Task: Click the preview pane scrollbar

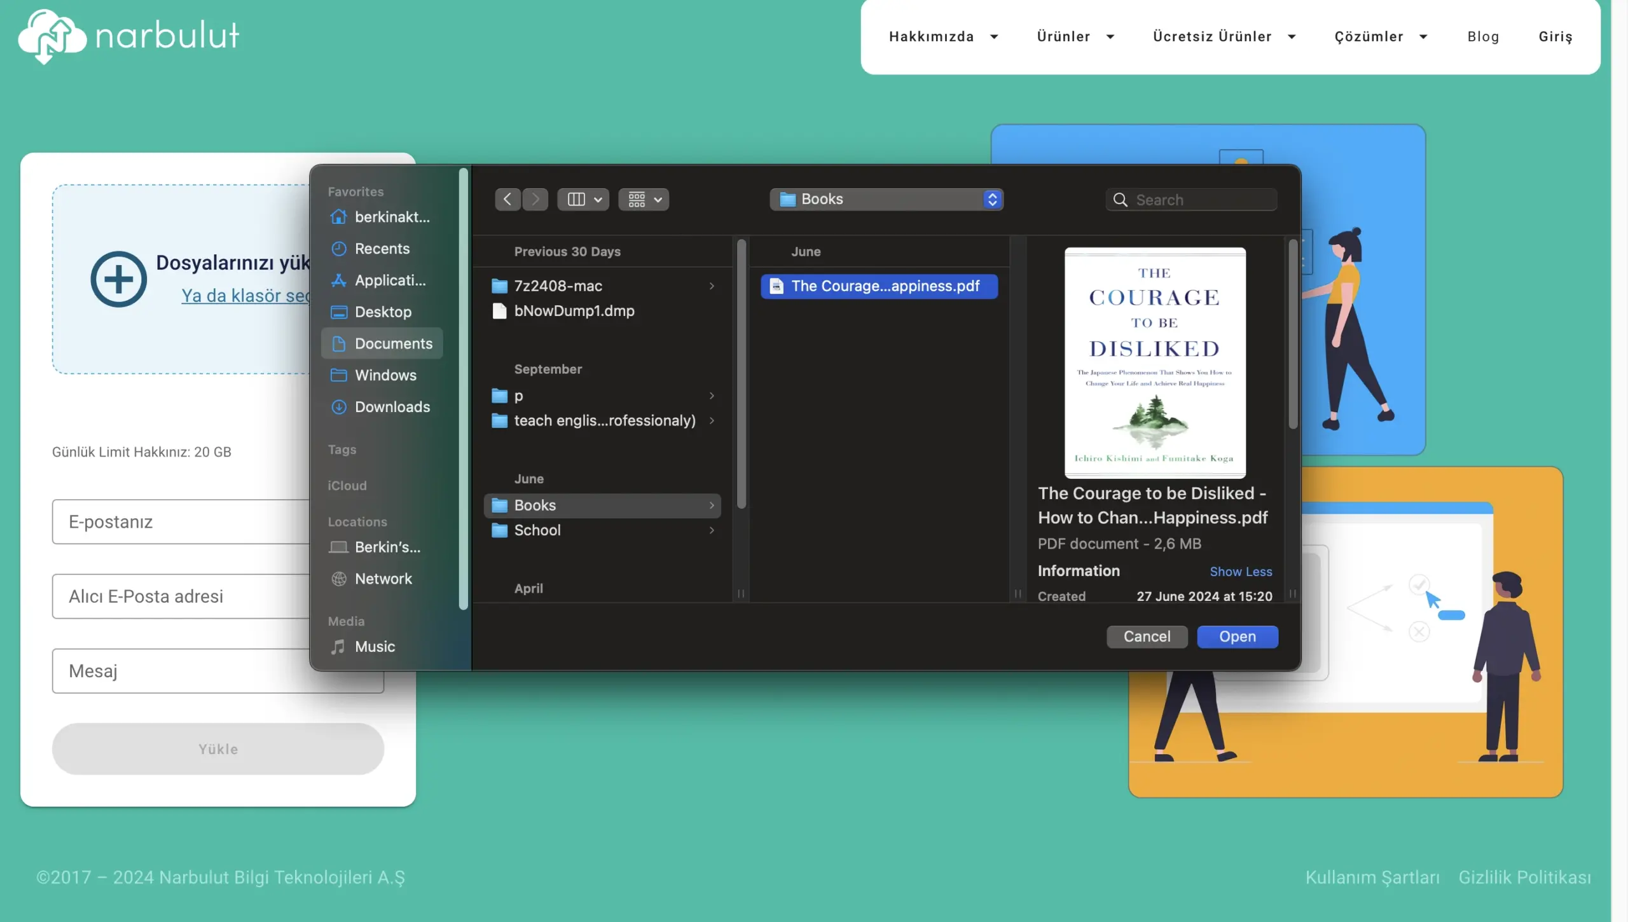Action: (1292, 336)
